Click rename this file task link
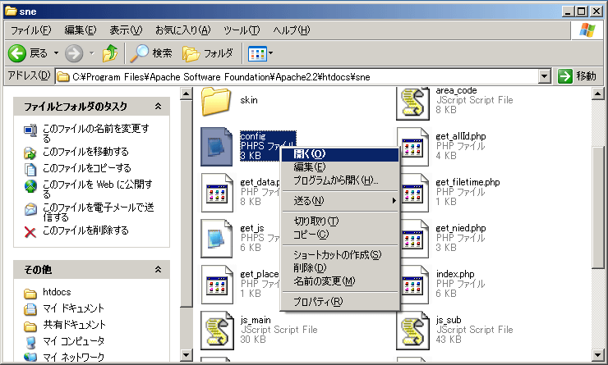Screen dimensions: 608x365 [95, 133]
